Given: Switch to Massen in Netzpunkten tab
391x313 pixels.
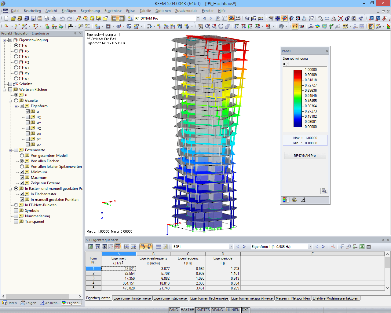Looking at the screenshot, I should tap(293, 298).
